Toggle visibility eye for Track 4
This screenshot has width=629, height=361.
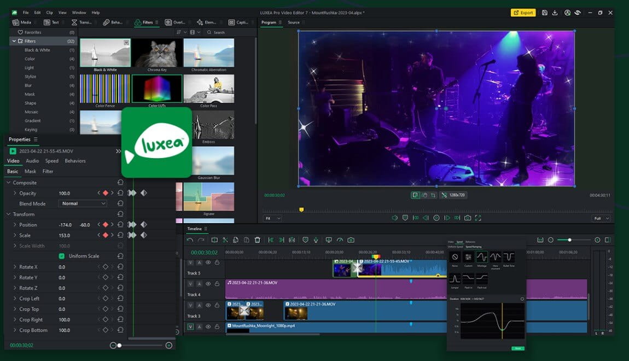pyautogui.click(x=208, y=283)
